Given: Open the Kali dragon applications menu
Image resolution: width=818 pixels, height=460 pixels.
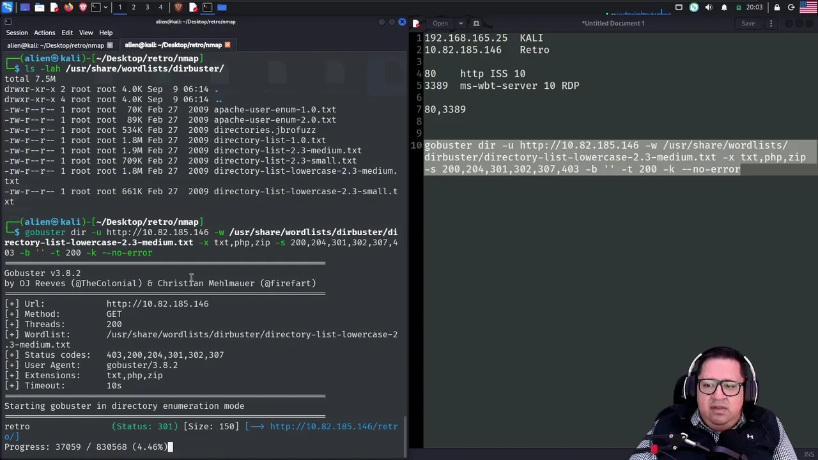Looking at the screenshot, I should point(7,7).
